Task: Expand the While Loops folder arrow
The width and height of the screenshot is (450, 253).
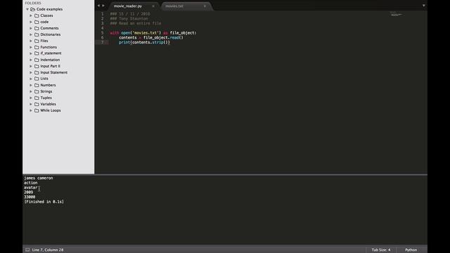Action: coord(31,110)
